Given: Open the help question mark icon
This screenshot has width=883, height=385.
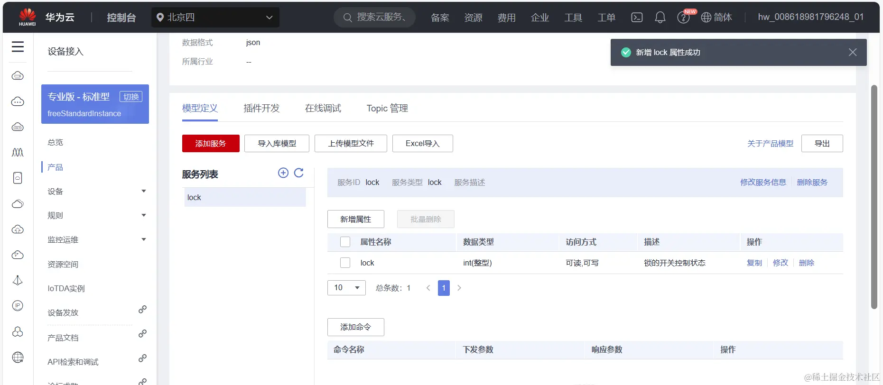Looking at the screenshot, I should [x=683, y=18].
